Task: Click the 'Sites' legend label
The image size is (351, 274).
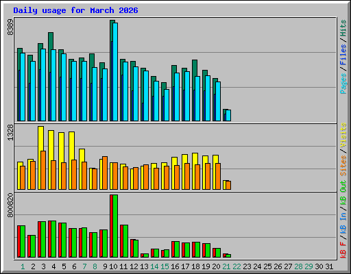Action: [x=343, y=166]
